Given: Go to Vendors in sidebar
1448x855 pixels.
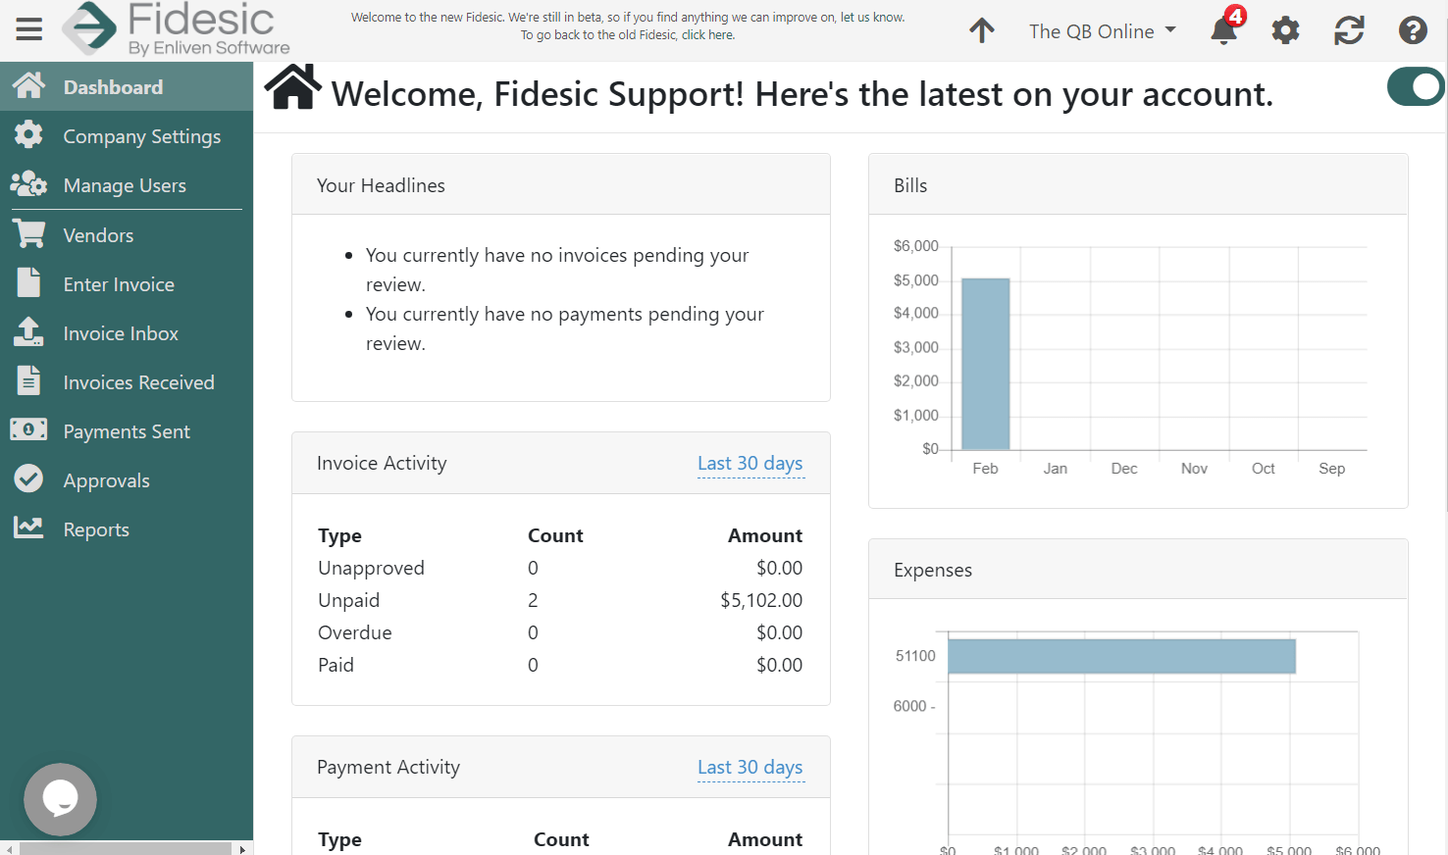Looking at the screenshot, I should pos(98,235).
